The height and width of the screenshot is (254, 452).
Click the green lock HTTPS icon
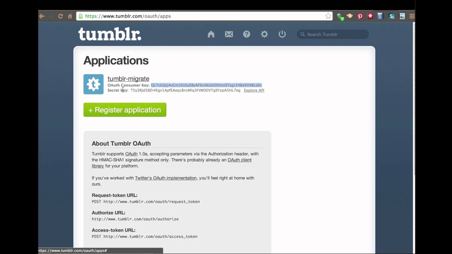pos(81,16)
